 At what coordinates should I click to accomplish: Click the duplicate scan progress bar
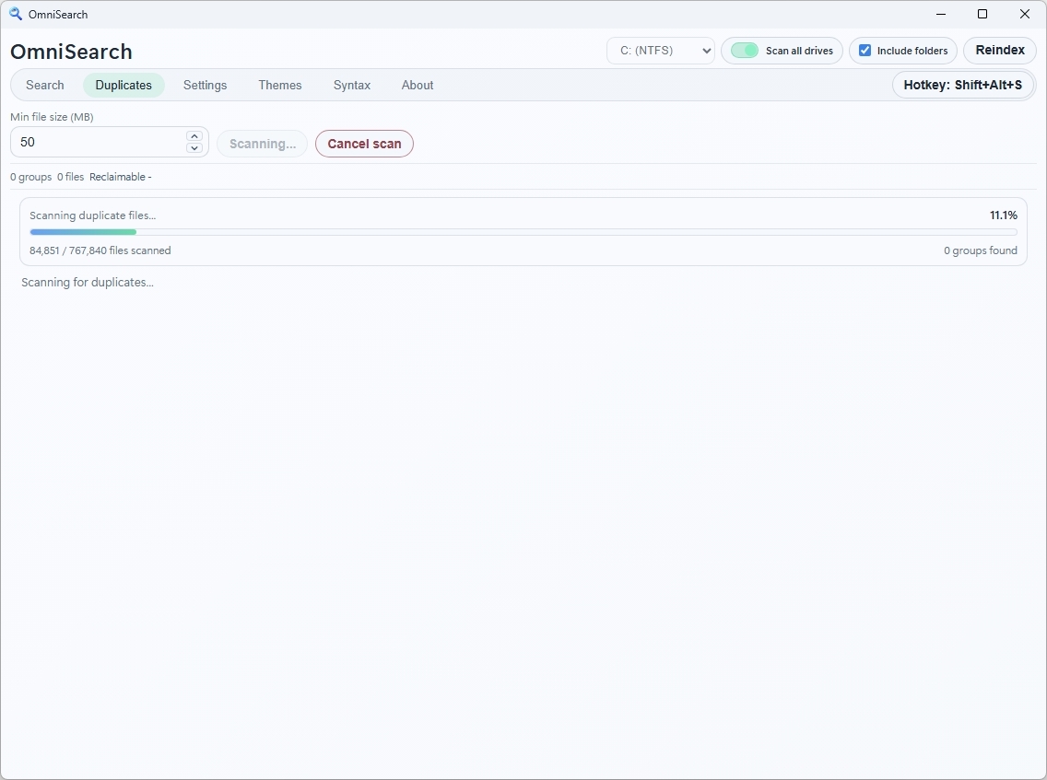tap(523, 232)
